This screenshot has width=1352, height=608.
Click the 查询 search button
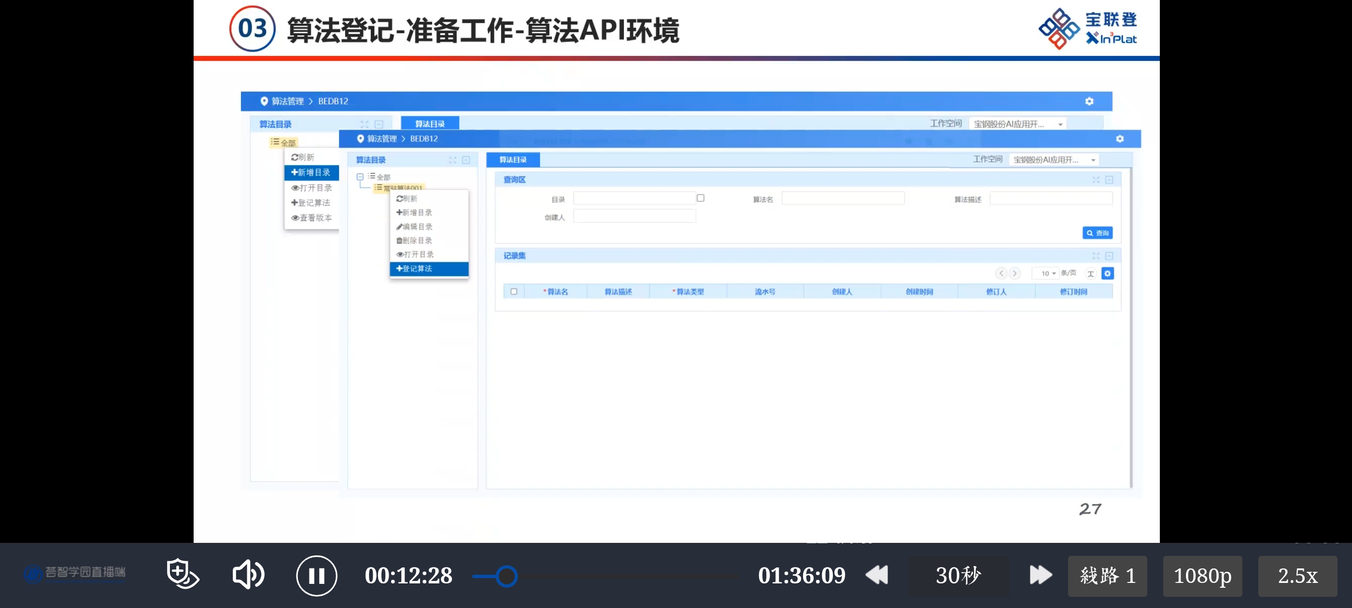(1097, 233)
